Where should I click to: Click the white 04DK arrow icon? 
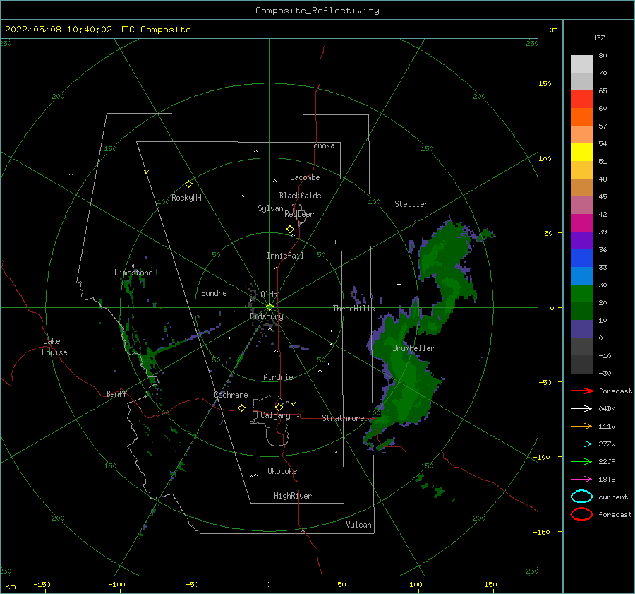[581, 408]
